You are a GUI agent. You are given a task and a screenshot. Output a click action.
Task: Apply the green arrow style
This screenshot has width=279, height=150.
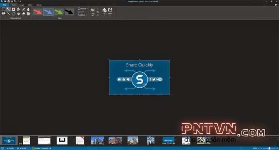pos(59,12)
